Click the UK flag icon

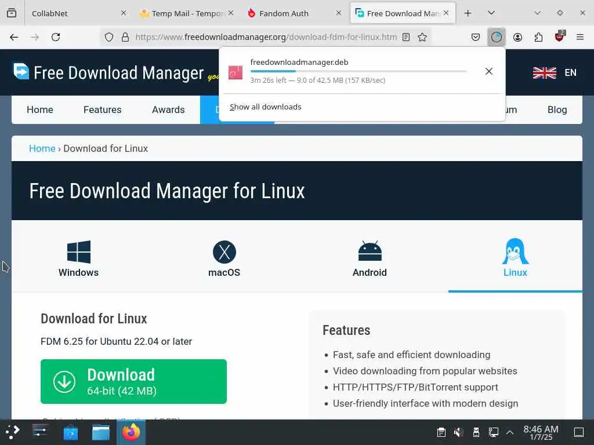[544, 72]
